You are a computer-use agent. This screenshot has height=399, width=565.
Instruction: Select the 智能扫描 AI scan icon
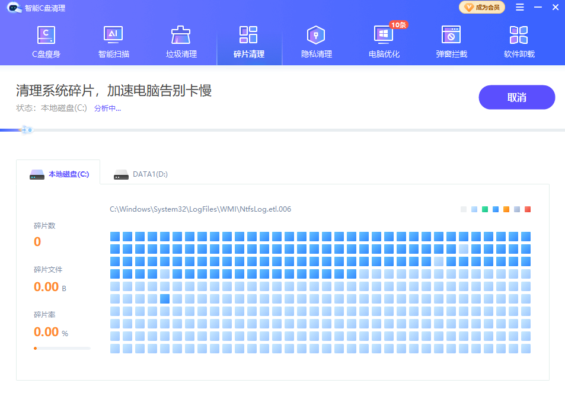[x=113, y=36]
